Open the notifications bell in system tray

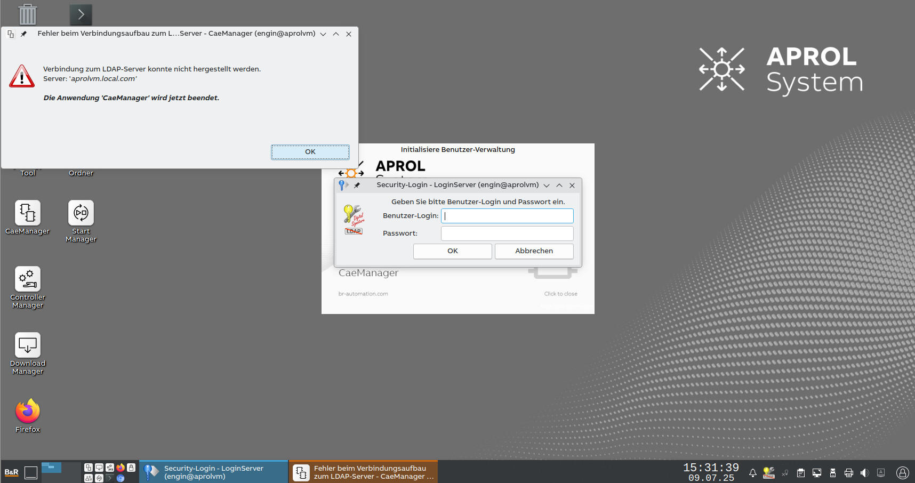(753, 473)
